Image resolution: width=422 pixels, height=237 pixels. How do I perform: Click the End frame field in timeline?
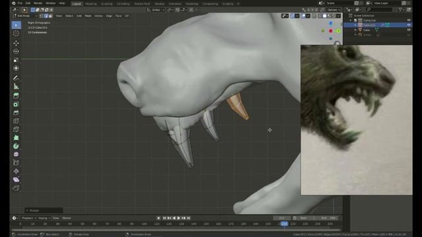pyautogui.click(x=328, y=218)
